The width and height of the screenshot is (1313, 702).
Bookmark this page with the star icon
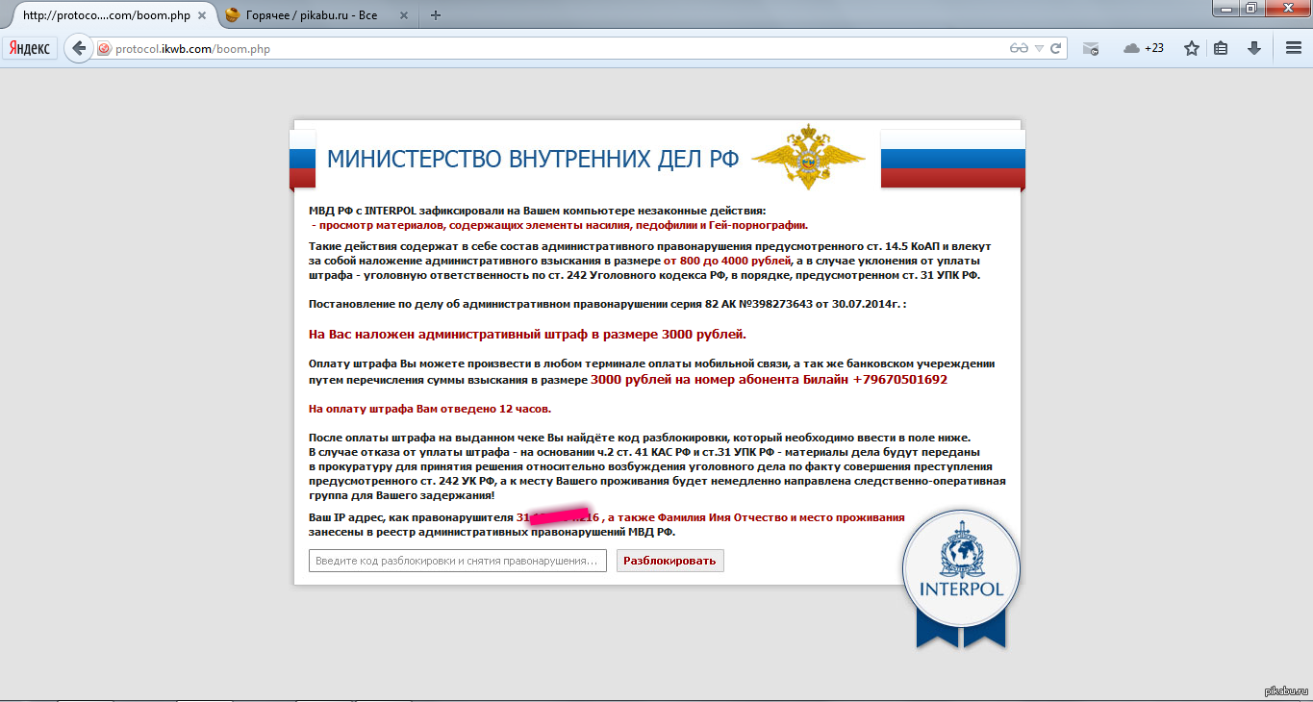coord(1191,49)
